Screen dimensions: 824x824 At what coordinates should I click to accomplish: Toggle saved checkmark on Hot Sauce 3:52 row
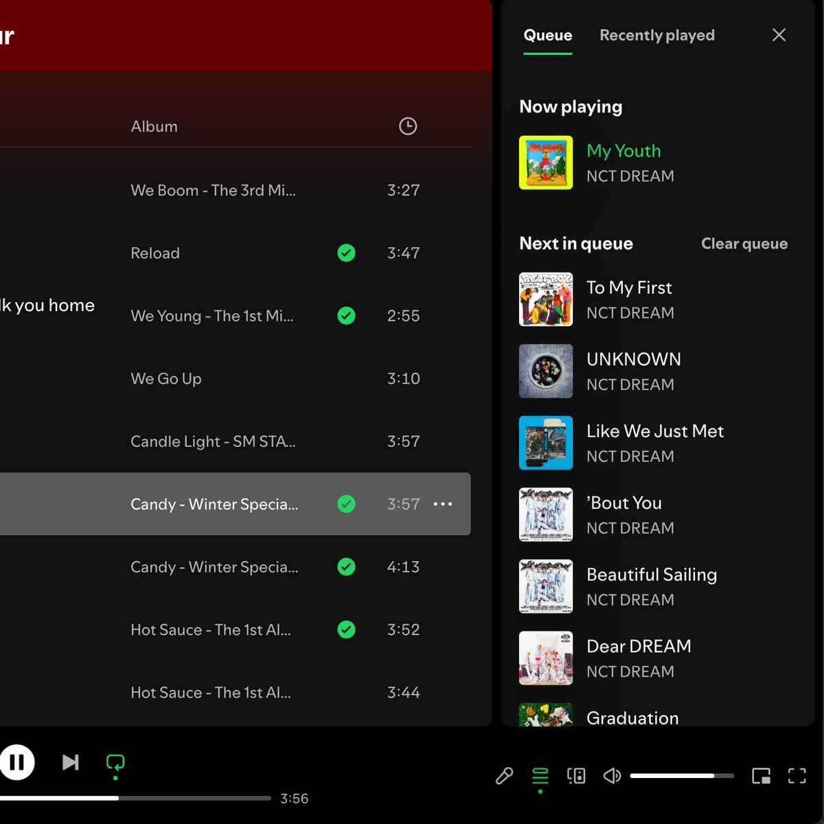(x=347, y=630)
